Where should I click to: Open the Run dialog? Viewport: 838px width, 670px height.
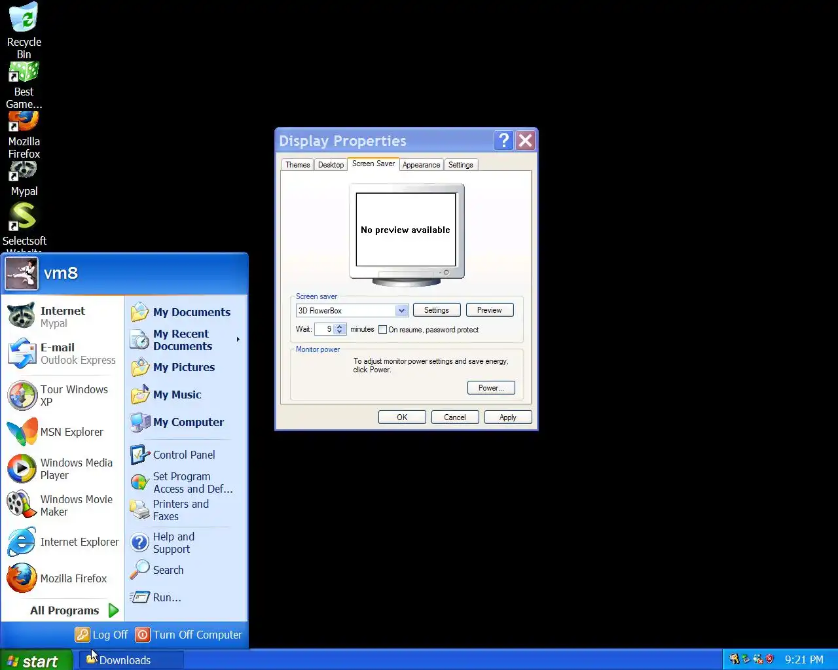tap(186, 597)
